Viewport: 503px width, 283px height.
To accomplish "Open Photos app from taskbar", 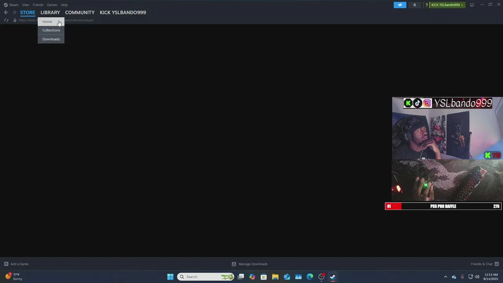I will (298, 277).
